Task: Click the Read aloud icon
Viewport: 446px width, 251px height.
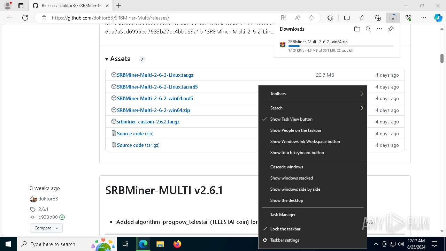Action: pyautogui.click(x=298, y=18)
